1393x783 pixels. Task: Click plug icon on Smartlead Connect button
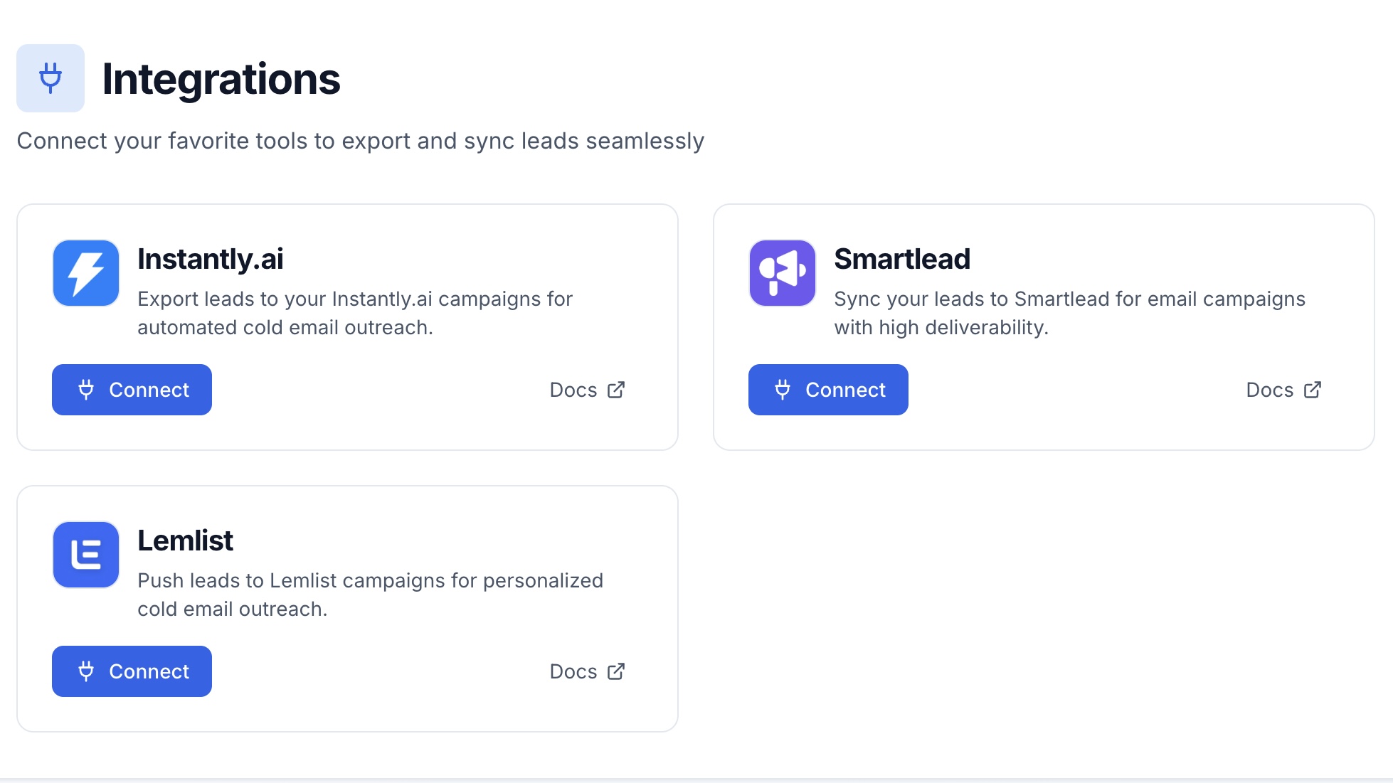coord(783,390)
